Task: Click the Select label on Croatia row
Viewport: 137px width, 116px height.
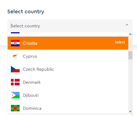Action: click(120, 42)
